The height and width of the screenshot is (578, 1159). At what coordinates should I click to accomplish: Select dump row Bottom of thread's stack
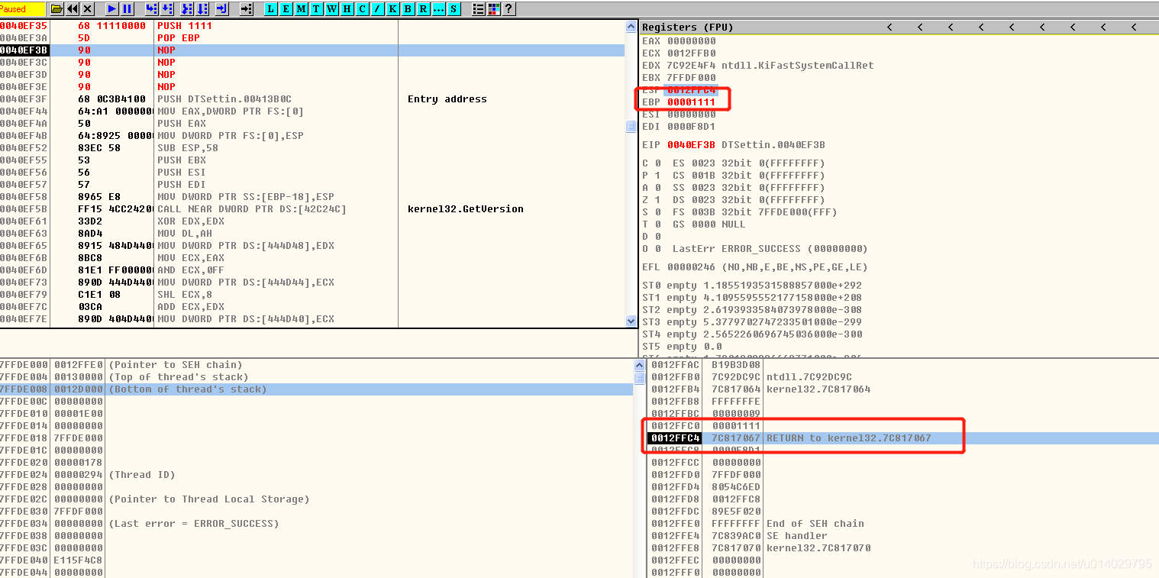[x=316, y=389]
